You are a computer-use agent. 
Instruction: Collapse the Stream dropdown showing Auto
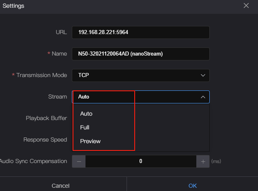141,97
